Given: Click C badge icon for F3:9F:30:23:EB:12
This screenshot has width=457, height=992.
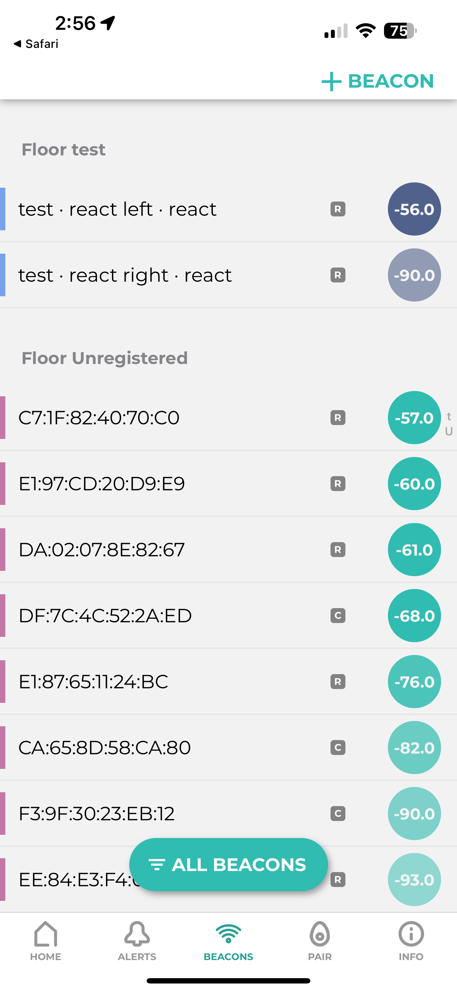Looking at the screenshot, I should point(338,813).
